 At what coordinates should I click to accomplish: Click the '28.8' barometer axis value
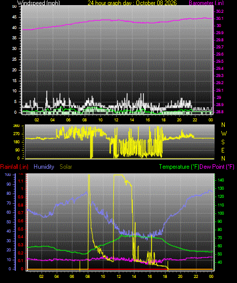[220, 112]
